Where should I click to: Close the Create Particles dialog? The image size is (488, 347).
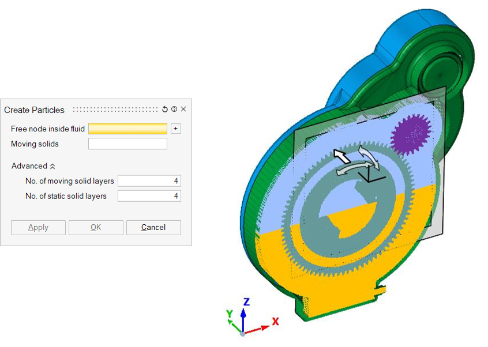pyautogui.click(x=183, y=110)
